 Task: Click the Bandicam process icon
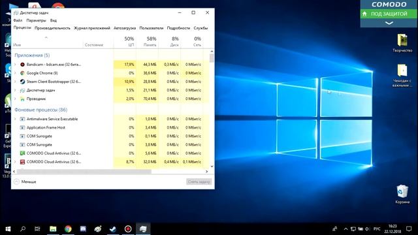click(22, 65)
